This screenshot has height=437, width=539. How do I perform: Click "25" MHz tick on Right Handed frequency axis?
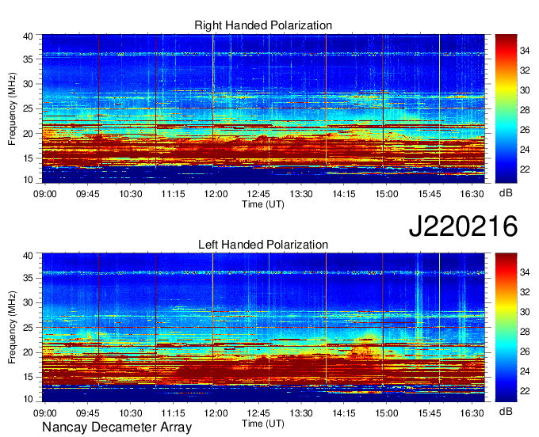tap(29, 108)
